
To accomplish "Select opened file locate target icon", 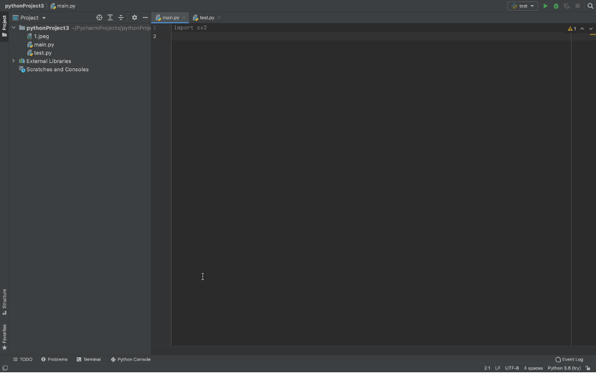I will point(99,17).
